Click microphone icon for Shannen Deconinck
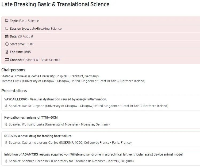This screenshot has height=167, width=200. (6, 161)
